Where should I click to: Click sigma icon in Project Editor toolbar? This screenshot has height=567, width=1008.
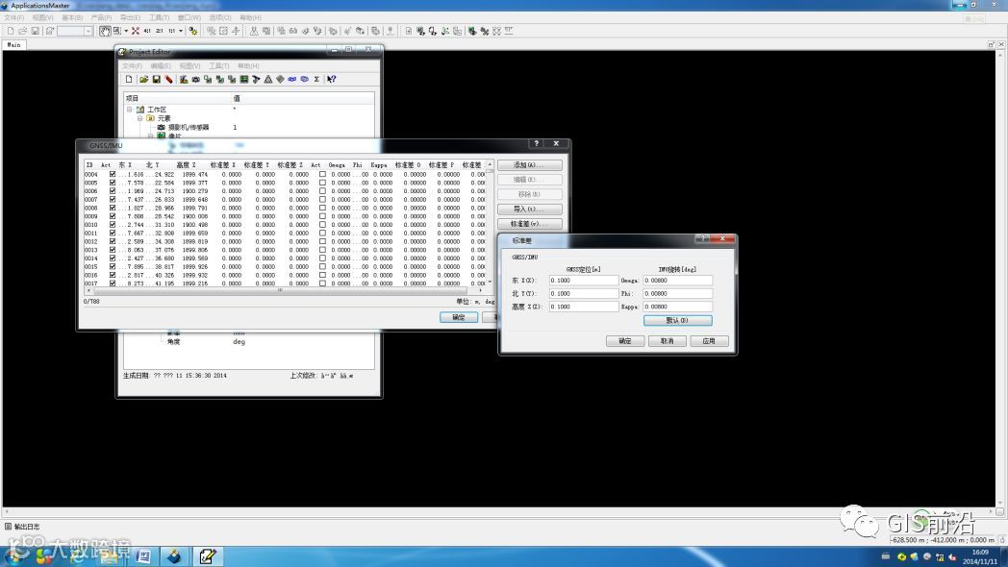[316, 79]
